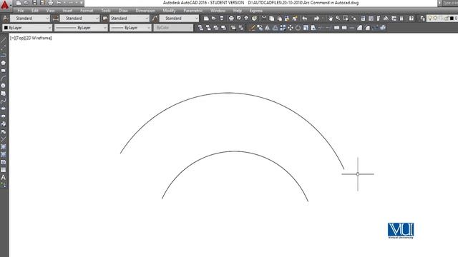Select the Polyline tool in Draw toolbar

coord(3,55)
